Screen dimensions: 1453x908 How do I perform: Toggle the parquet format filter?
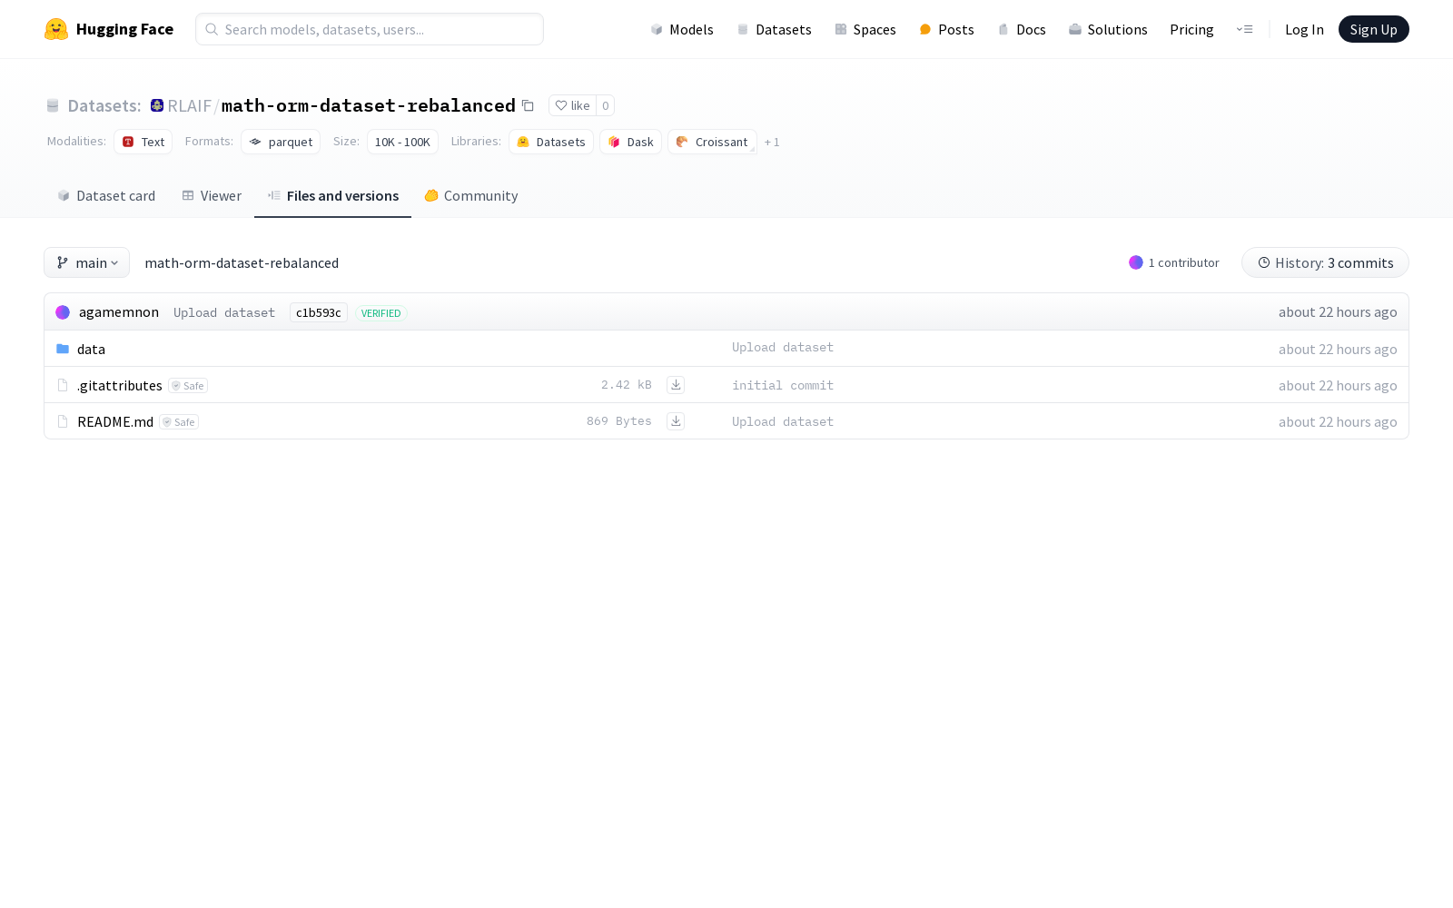coord(281,142)
